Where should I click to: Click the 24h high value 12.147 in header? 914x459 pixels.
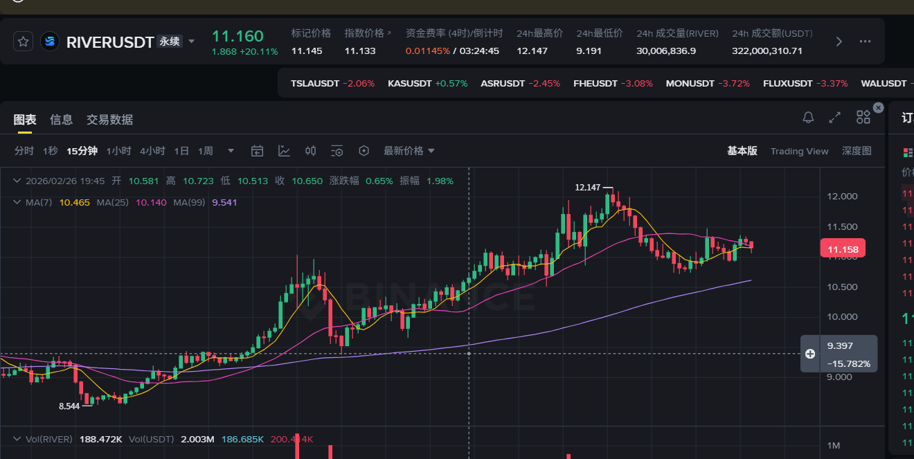click(x=532, y=51)
